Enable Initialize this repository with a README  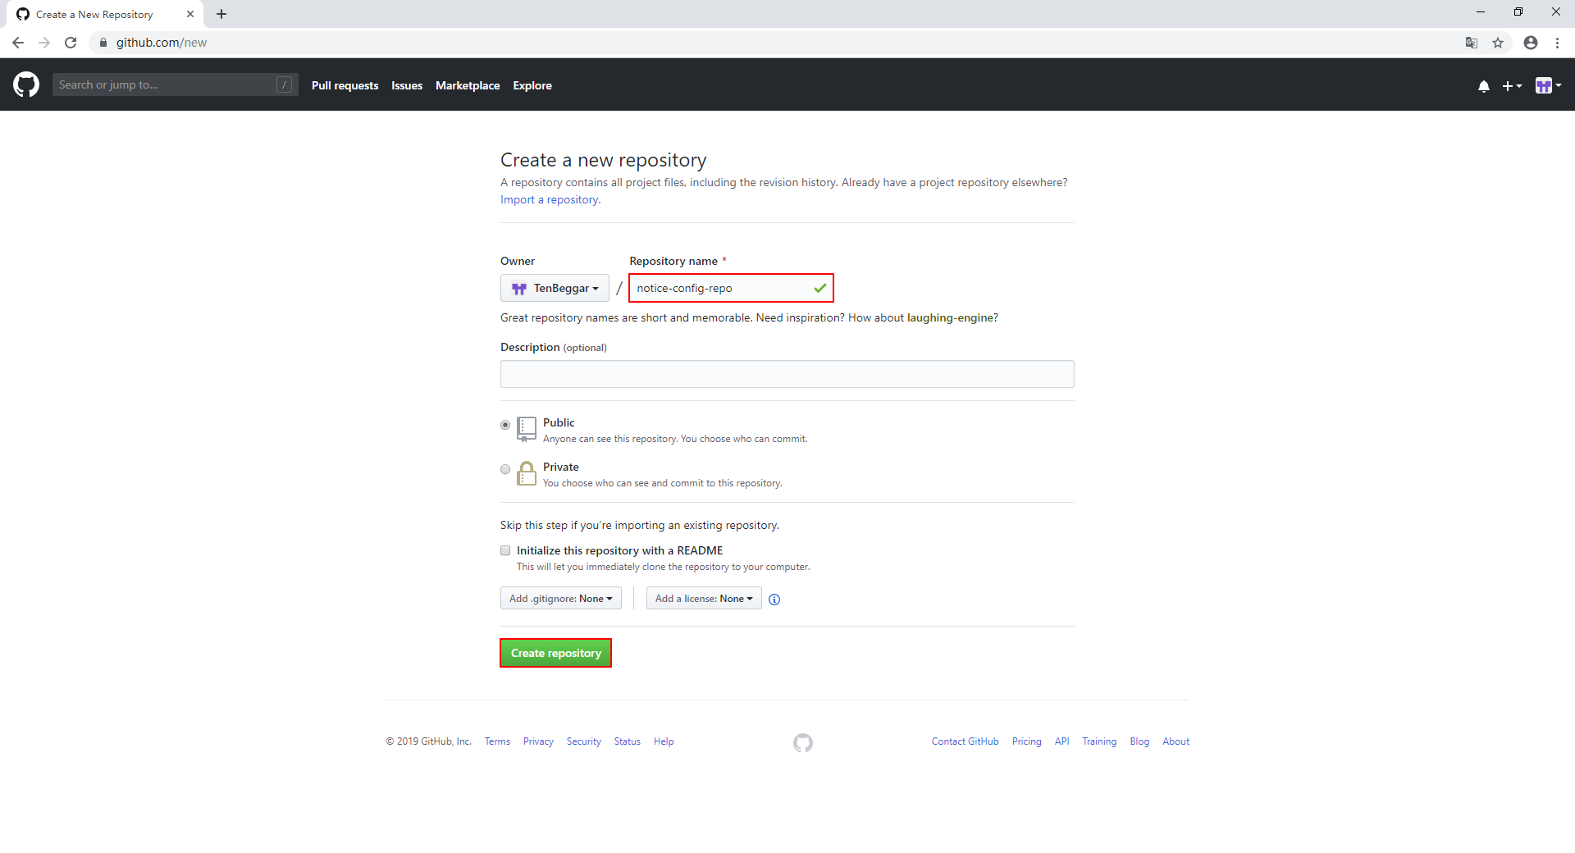click(x=505, y=550)
